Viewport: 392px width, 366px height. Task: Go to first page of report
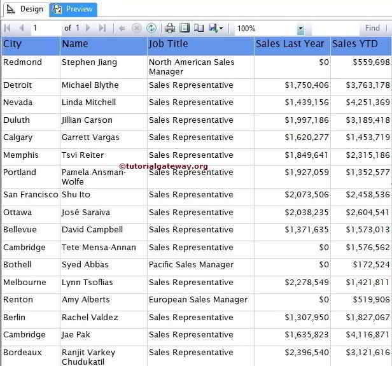click(7, 28)
